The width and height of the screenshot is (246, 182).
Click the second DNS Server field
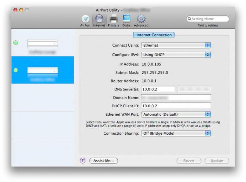click(194, 89)
